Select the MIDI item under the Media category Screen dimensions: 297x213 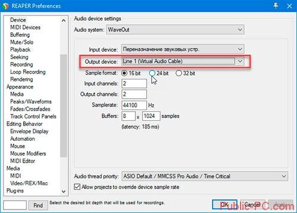pyautogui.click(x=15, y=176)
